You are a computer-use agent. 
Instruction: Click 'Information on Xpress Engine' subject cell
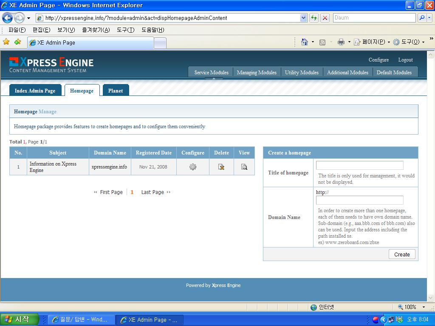click(x=58, y=167)
